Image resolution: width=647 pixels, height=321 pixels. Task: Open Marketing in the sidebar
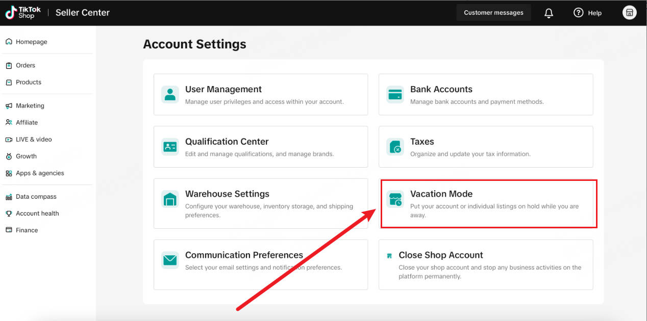tap(30, 105)
